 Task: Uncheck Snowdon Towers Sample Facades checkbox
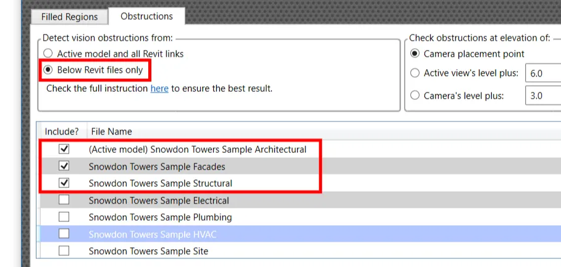coord(64,166)
